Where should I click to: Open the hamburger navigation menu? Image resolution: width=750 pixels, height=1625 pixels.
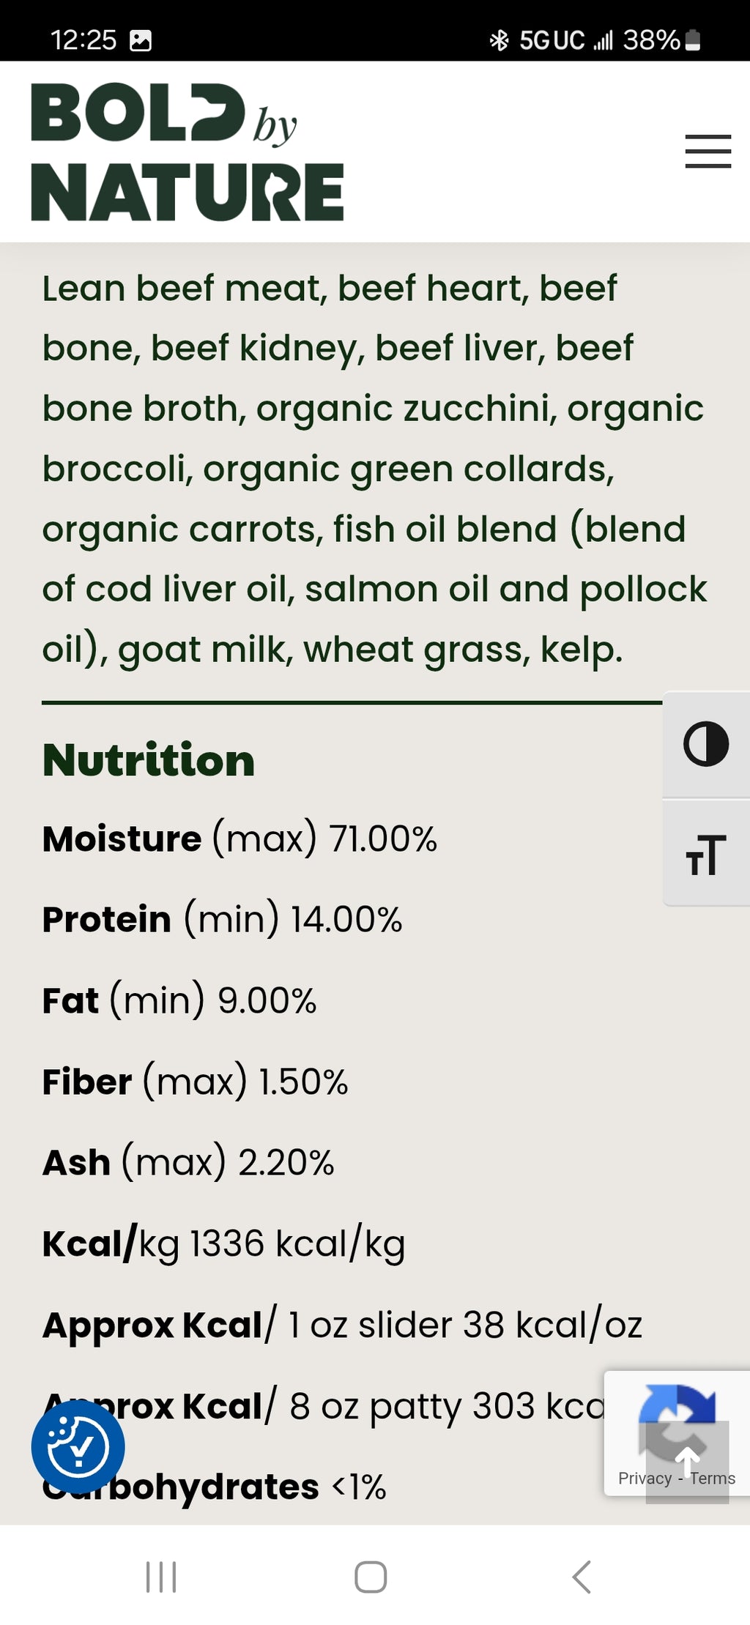point(708,152)
